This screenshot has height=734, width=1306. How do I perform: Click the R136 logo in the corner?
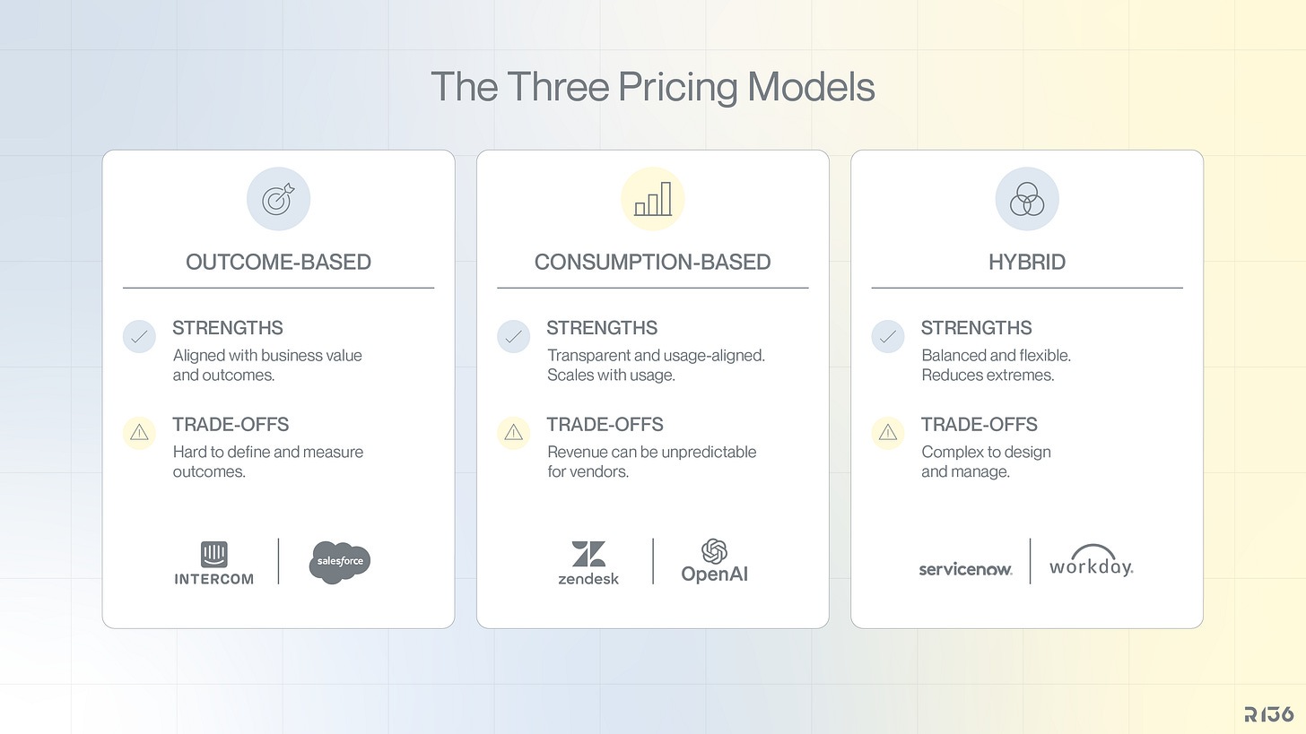click(x=1269, y=714)
